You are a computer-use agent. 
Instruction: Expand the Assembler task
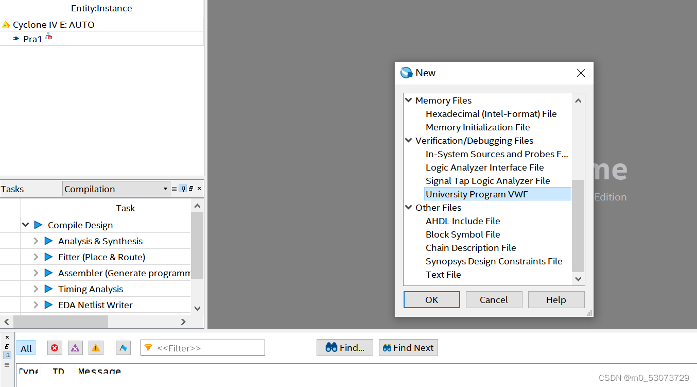36,273
